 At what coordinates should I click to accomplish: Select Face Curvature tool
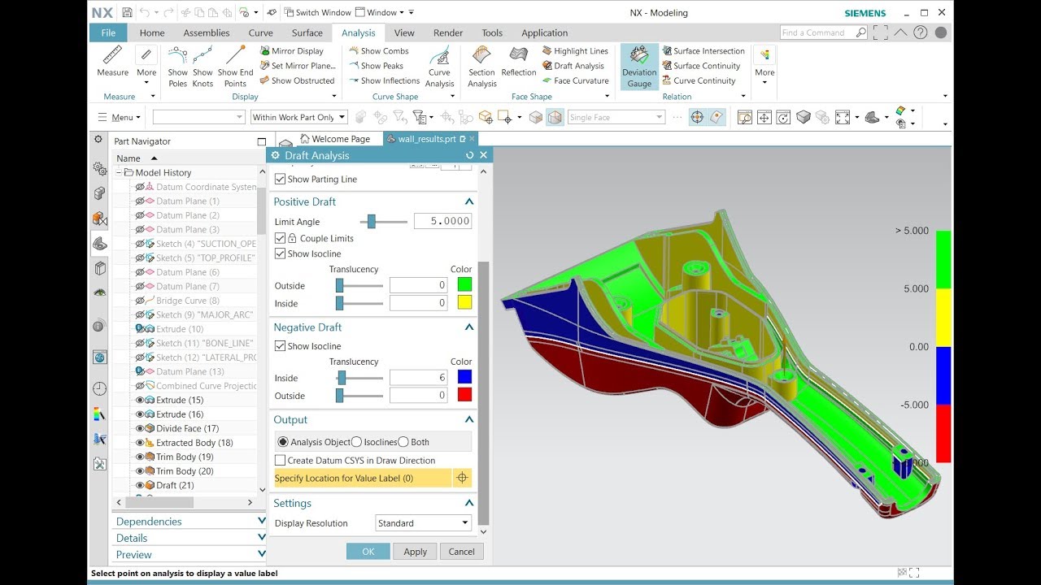(575, 80)
